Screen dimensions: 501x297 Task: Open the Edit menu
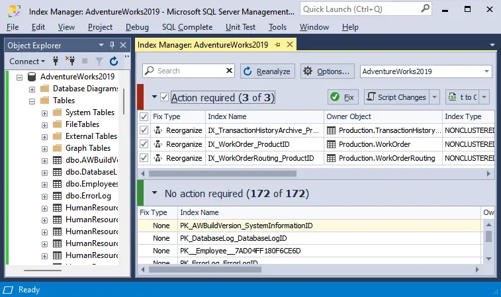pos(38,27)
